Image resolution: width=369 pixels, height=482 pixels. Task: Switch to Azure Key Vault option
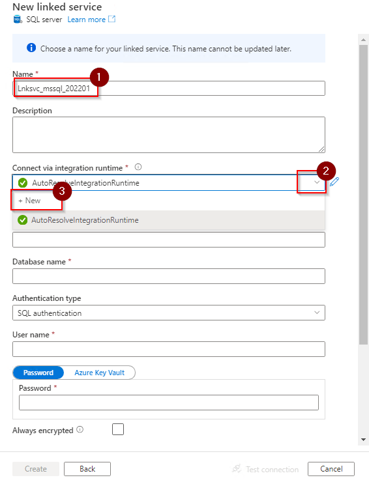pyautogui.click(x=99, y=373)
